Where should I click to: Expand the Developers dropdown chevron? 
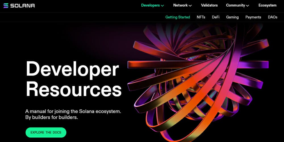[x=162, y=6]
